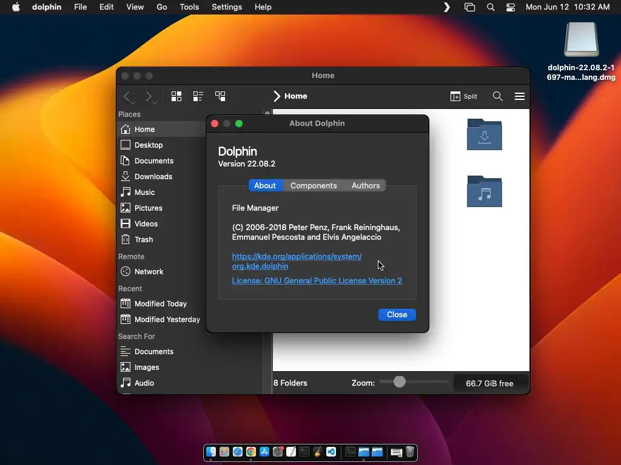Open the dolphin application menu
The image size is (621, 465).
(47, 7)
